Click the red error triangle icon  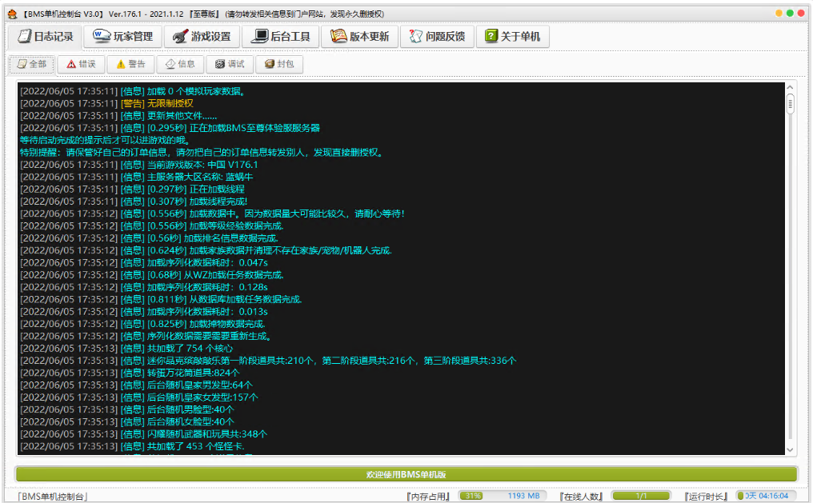(x=71, y=64)
